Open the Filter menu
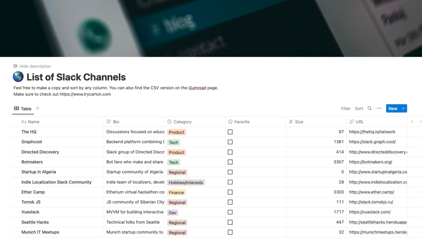The image size is (422, 238). pyautogui.click(x=346, y=108)
